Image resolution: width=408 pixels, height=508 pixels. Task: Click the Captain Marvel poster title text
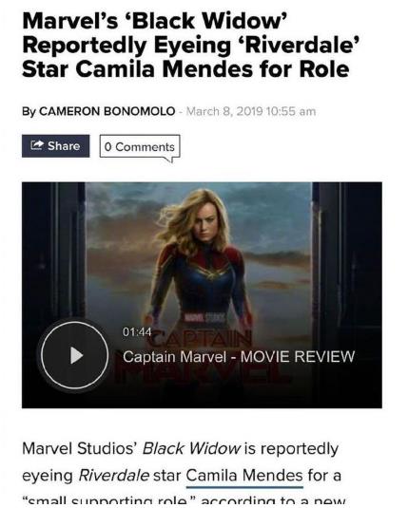[x=202, y=356]
